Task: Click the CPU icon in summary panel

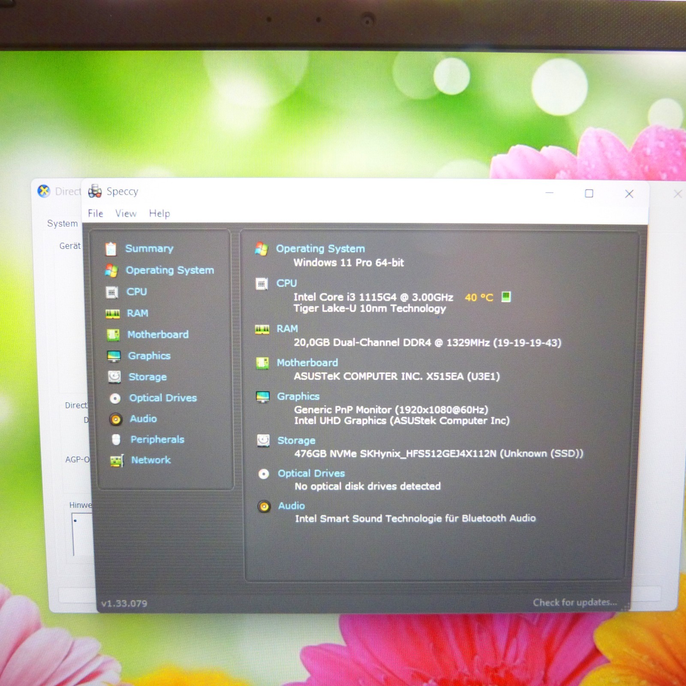Action: pos(262,283)
